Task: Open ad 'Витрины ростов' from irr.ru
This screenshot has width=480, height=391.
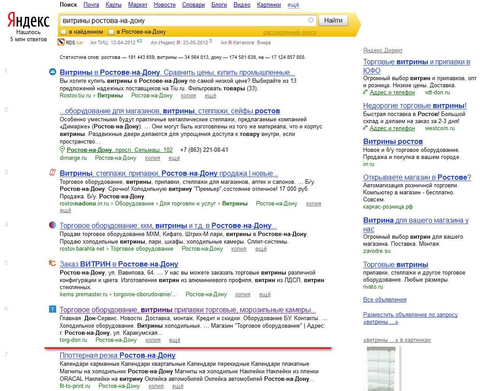Action: click(393, 142)
